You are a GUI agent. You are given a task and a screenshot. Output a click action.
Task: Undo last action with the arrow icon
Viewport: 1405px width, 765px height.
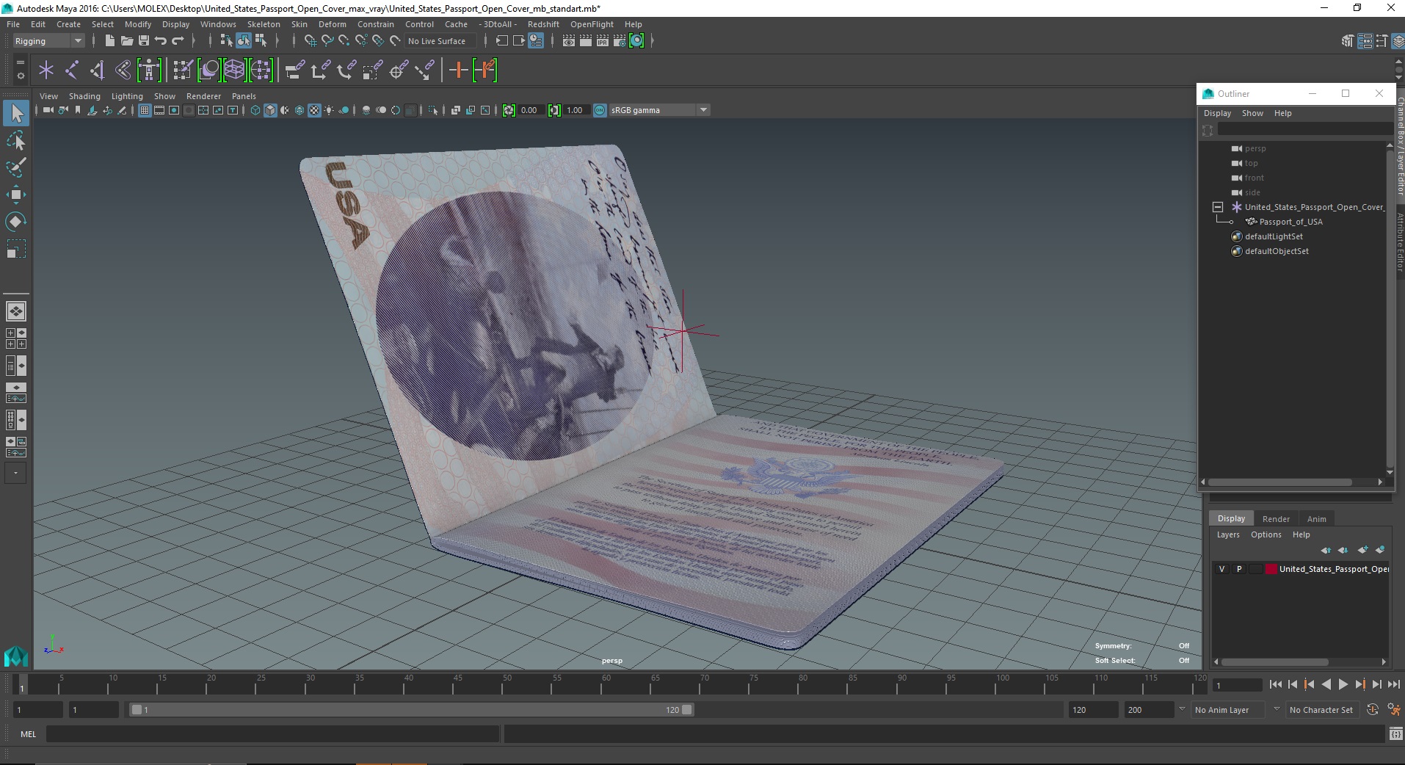(x=161, y=41)
